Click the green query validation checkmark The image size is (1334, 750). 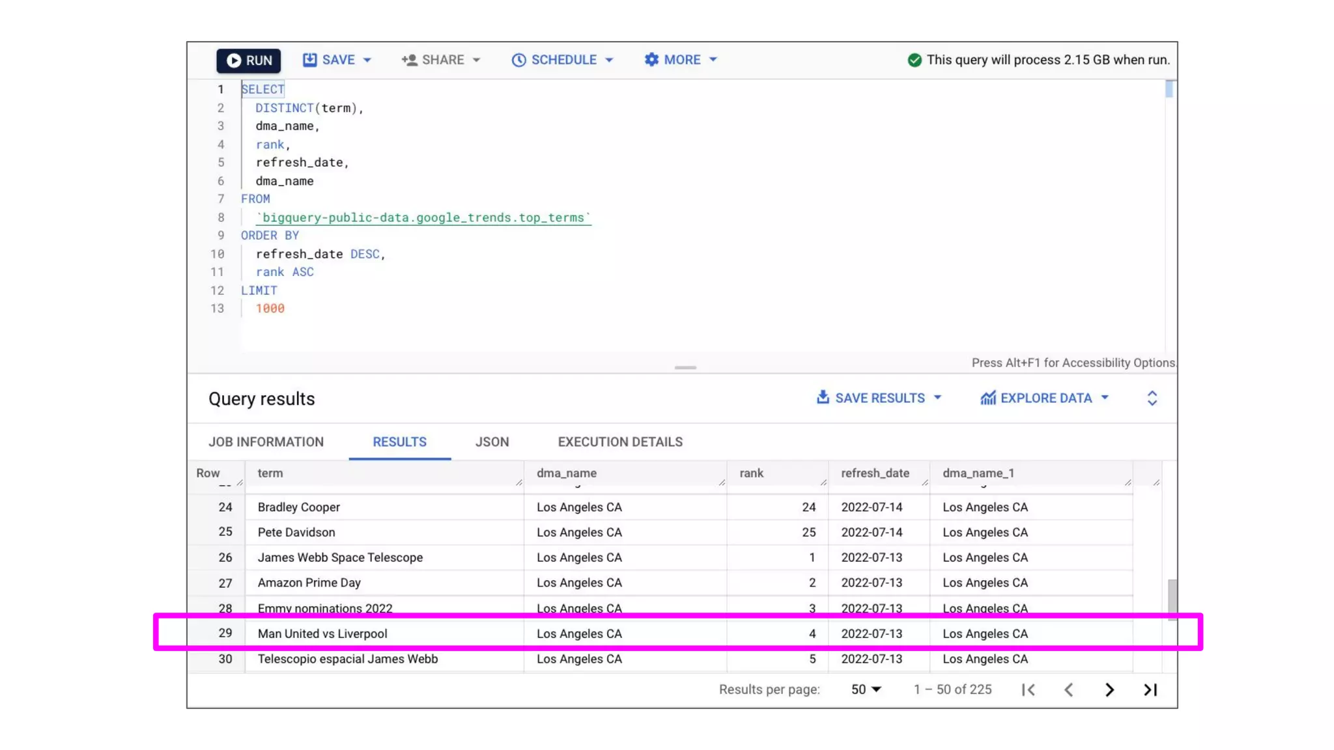915,60
